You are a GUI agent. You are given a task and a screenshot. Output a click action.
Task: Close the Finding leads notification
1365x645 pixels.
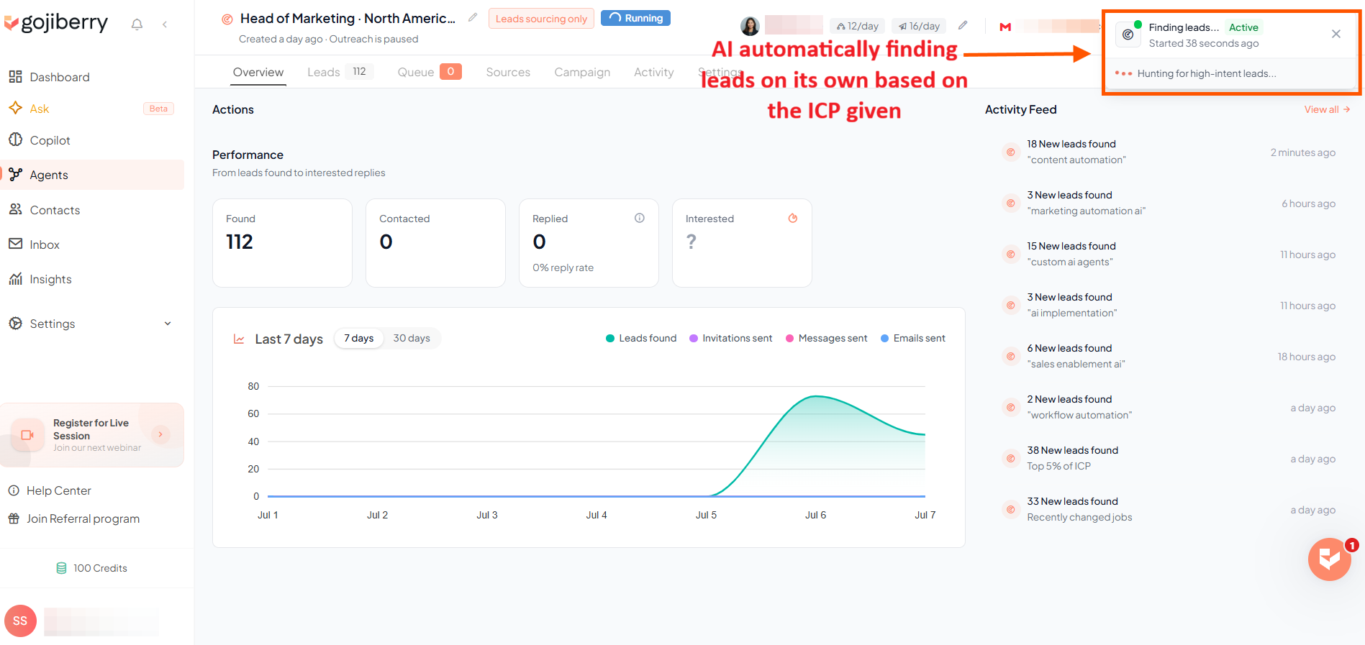[x=1336, y=34]
